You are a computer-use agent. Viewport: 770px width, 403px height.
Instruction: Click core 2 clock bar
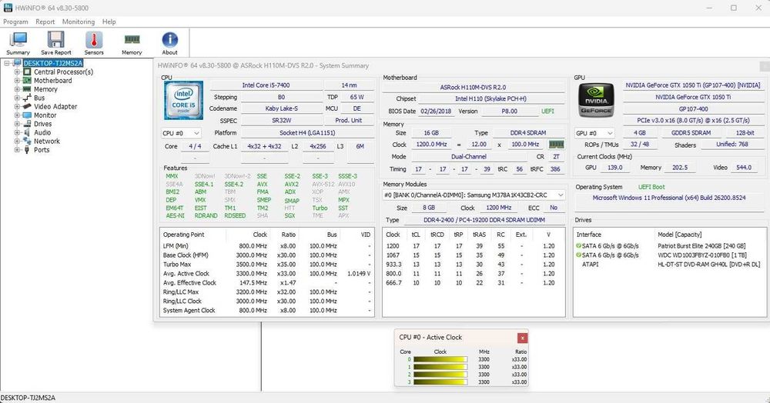[440, 375]
